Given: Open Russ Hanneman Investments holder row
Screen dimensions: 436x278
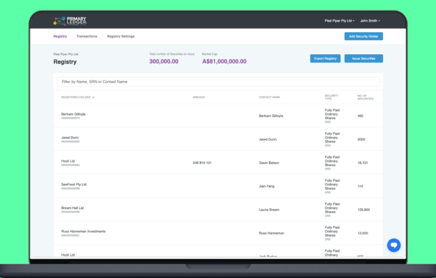Looking at the screenshot, I should click(218, 233).
